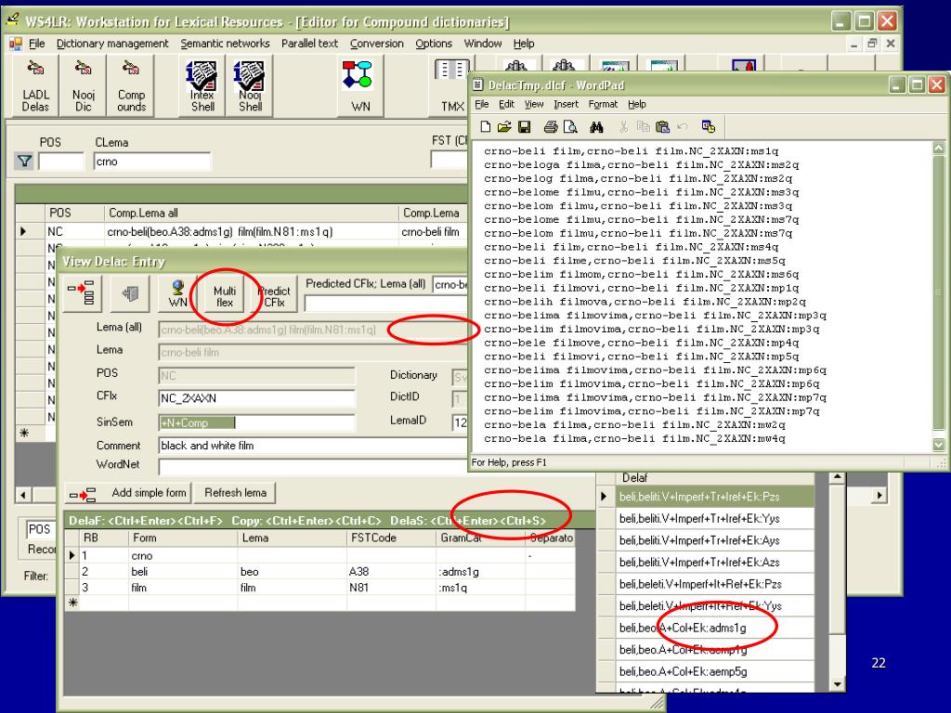Click the Undo icon in WordPad
Screen dimensions: 951x713
(x=683, y=126)
